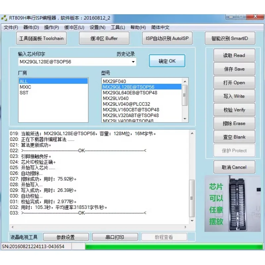This screenshot has height=265, width=265.
Task: Click the 工具链面板 Toolchain button
Action: pos(41,38)
